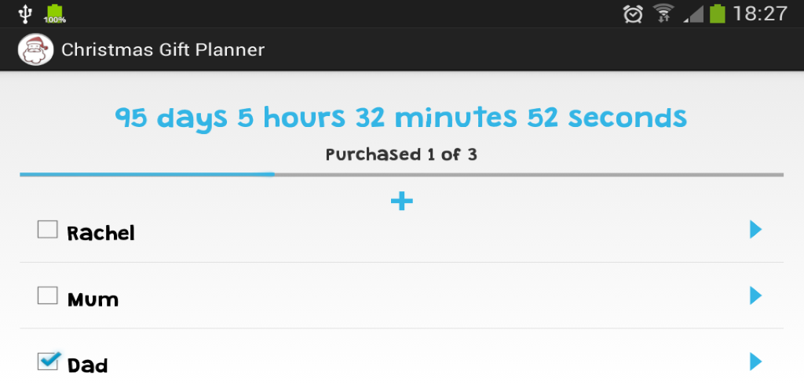Screen dimensions: 804x392
Task: Tap the USB connection status icon
Action: coord(25,13)
